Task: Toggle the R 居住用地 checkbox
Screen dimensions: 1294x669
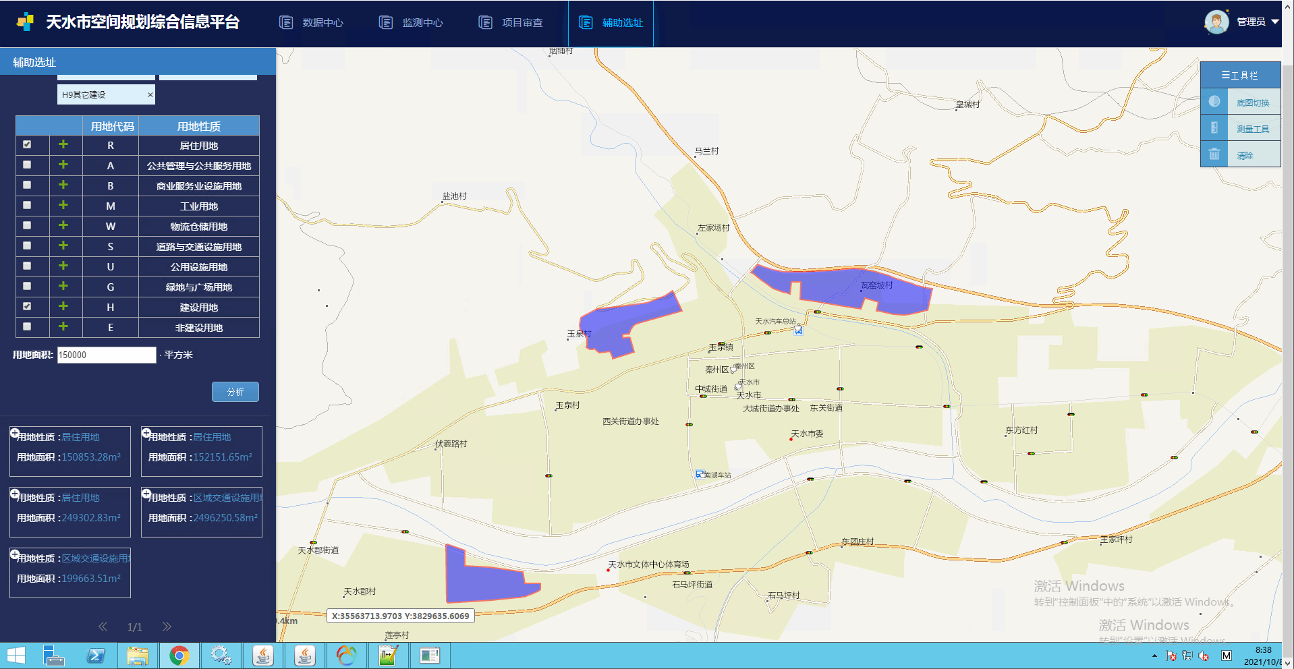Action: point(27,144)
